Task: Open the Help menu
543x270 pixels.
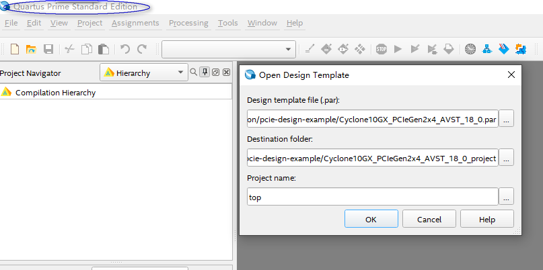Action: [x=295, y=23]
